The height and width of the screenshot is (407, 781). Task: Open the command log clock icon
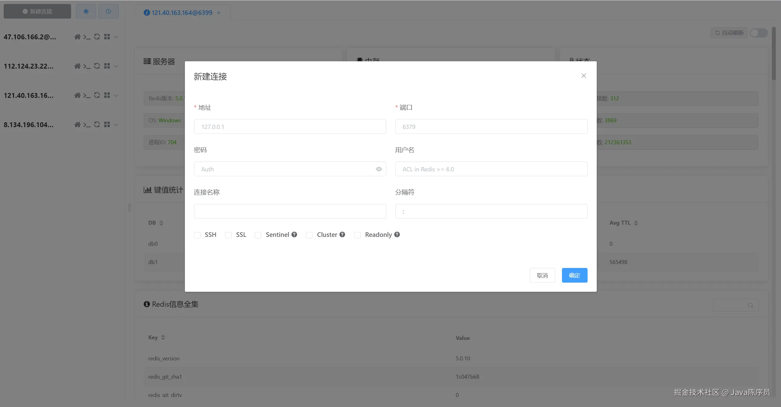coord(108,12)
